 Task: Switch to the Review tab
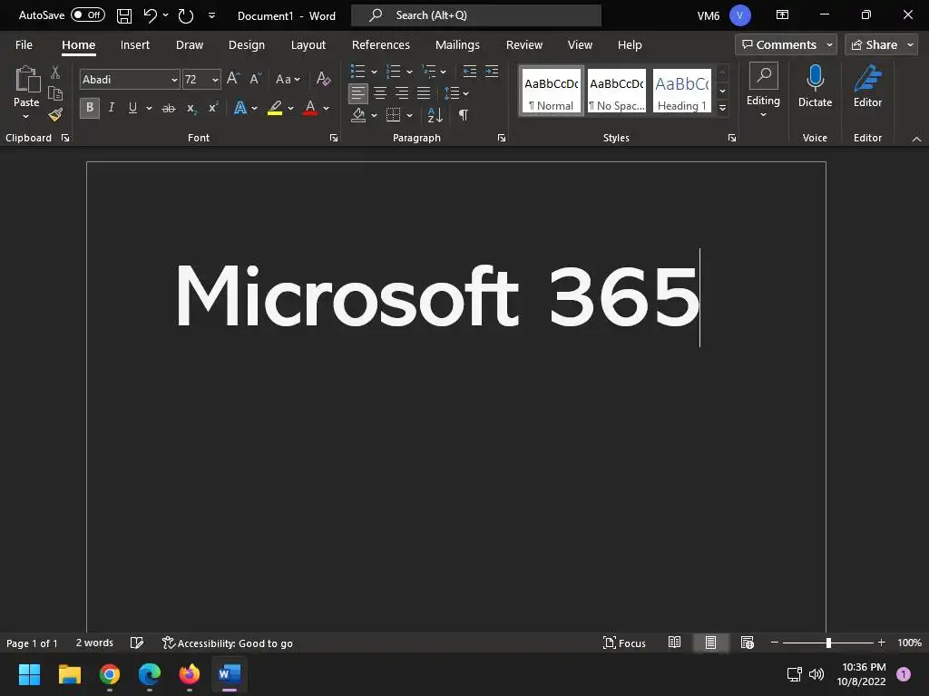(523, 44)
